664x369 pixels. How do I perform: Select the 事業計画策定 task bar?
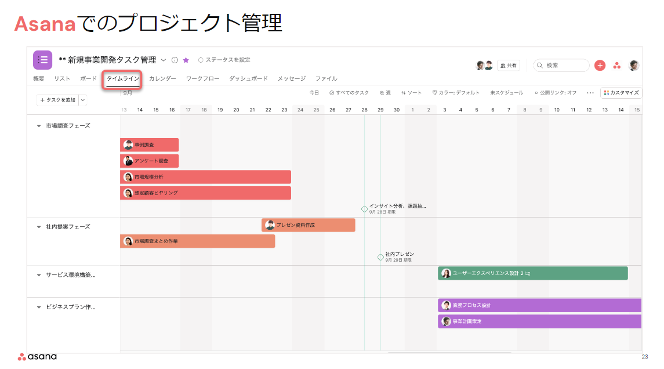point(539,321)
